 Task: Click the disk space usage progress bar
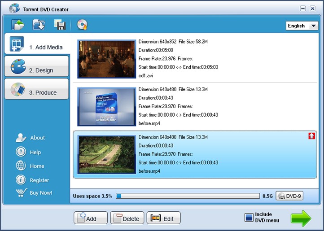coord(188,196)
